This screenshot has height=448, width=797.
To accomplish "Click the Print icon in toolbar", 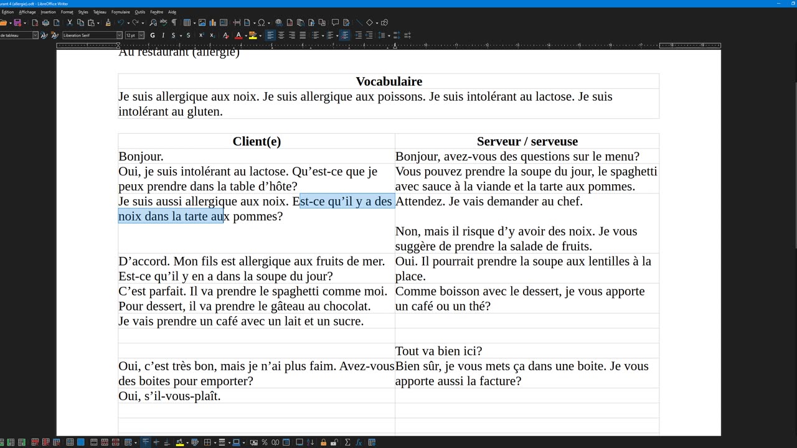I will coord(45,23).
